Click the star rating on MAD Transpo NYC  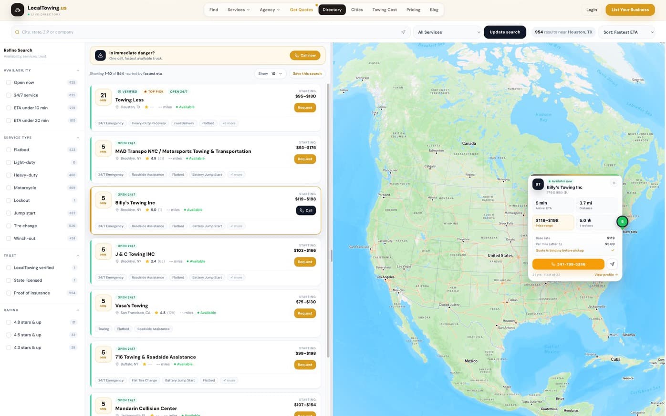[x=154, y=158]
